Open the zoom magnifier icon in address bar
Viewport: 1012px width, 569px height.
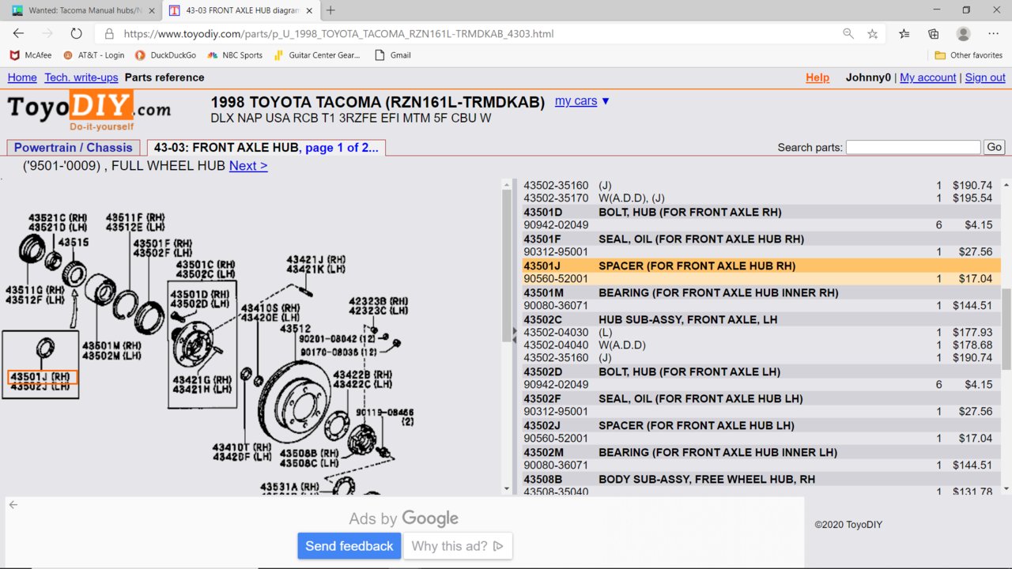(848, 34)
